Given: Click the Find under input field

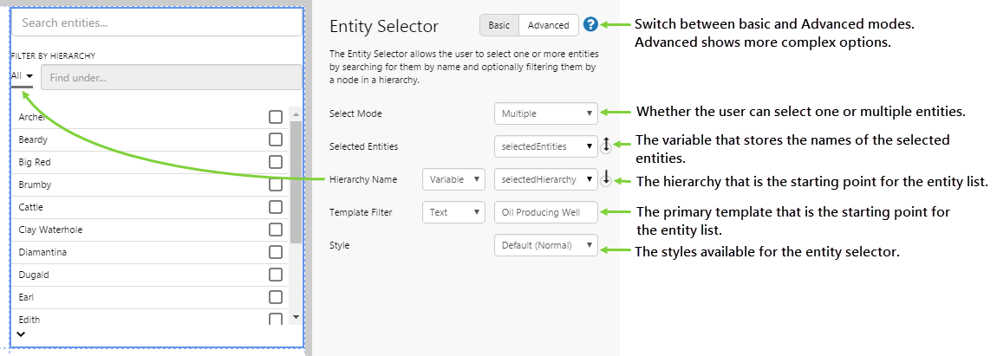Looking at the screenshot, I should 172,78.
